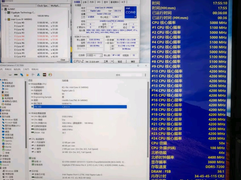Image resolution: width=241 pixels, height=180 pixels.
Task: Switch to CPU-Z 关于 tab
Action: [x=123, y=2]
